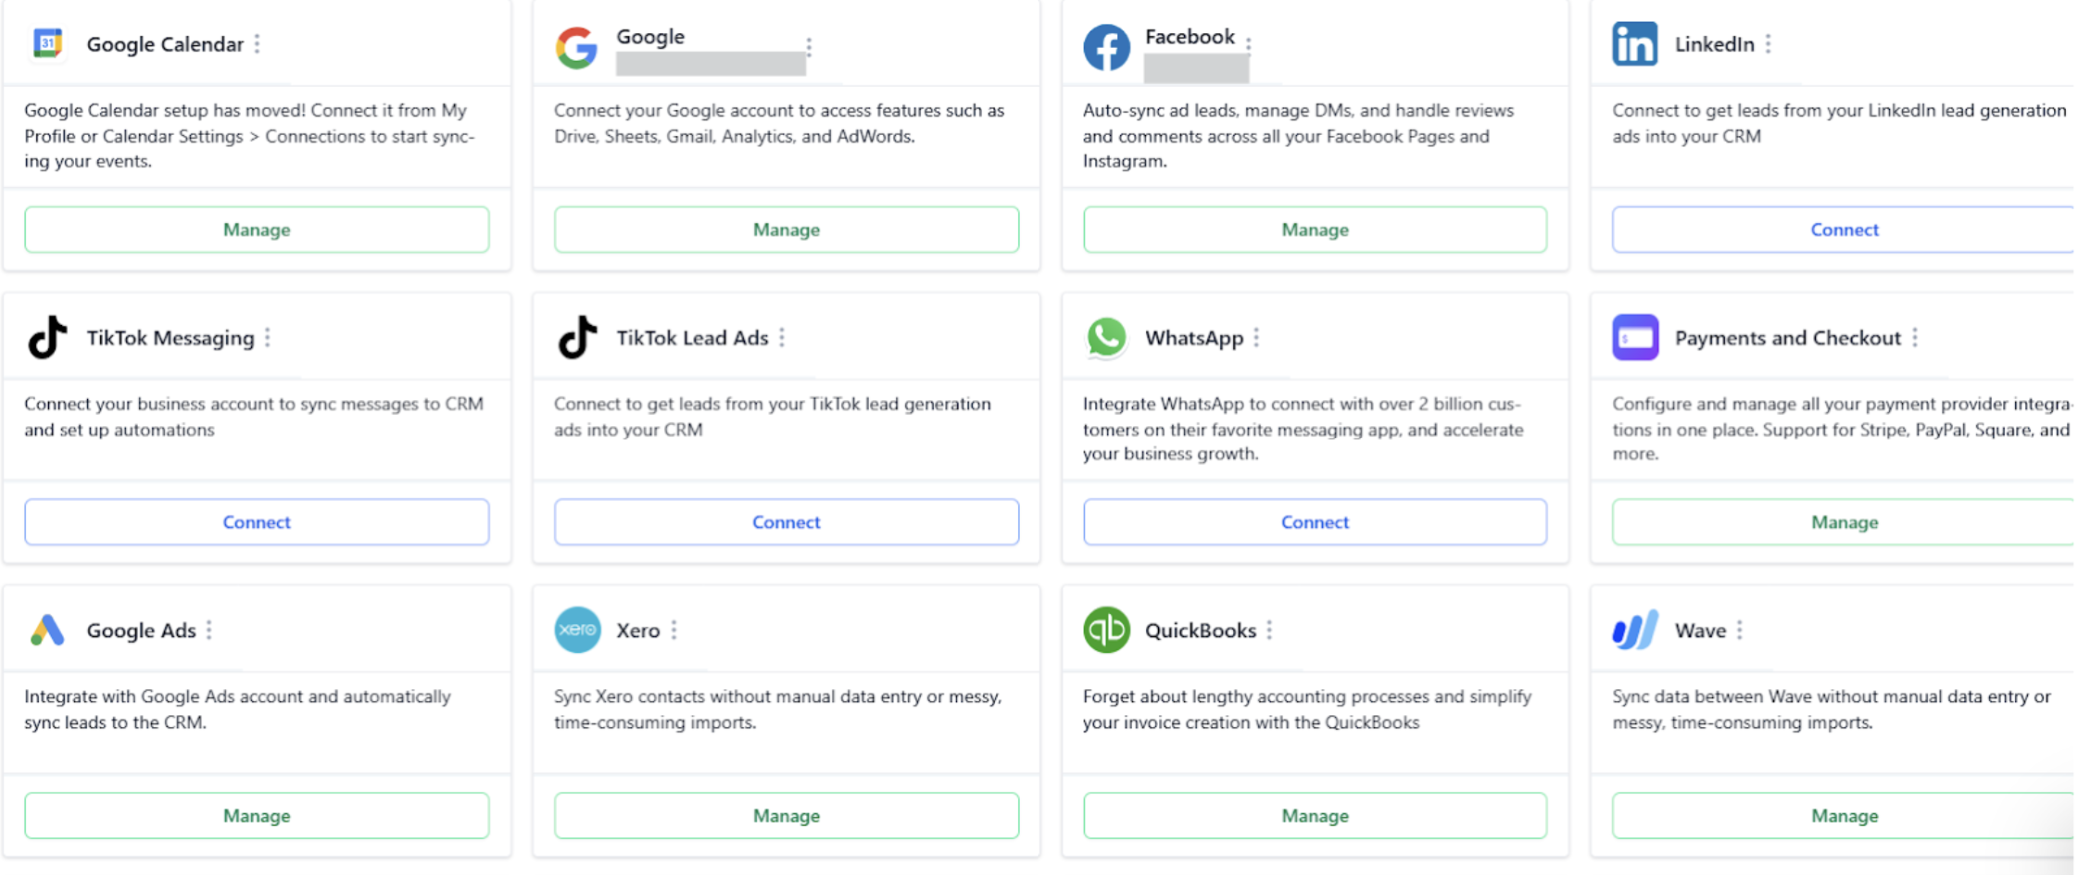Click the Google Calendar icon
The height and width of the screenshot is (875, 2077).
48,44
